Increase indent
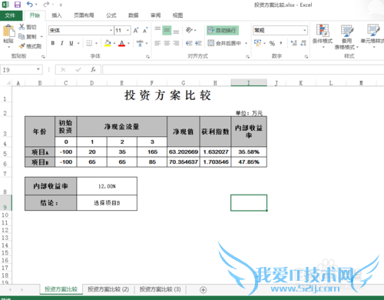The width and height of the screenshot is (384, 300). pos(198,43)
